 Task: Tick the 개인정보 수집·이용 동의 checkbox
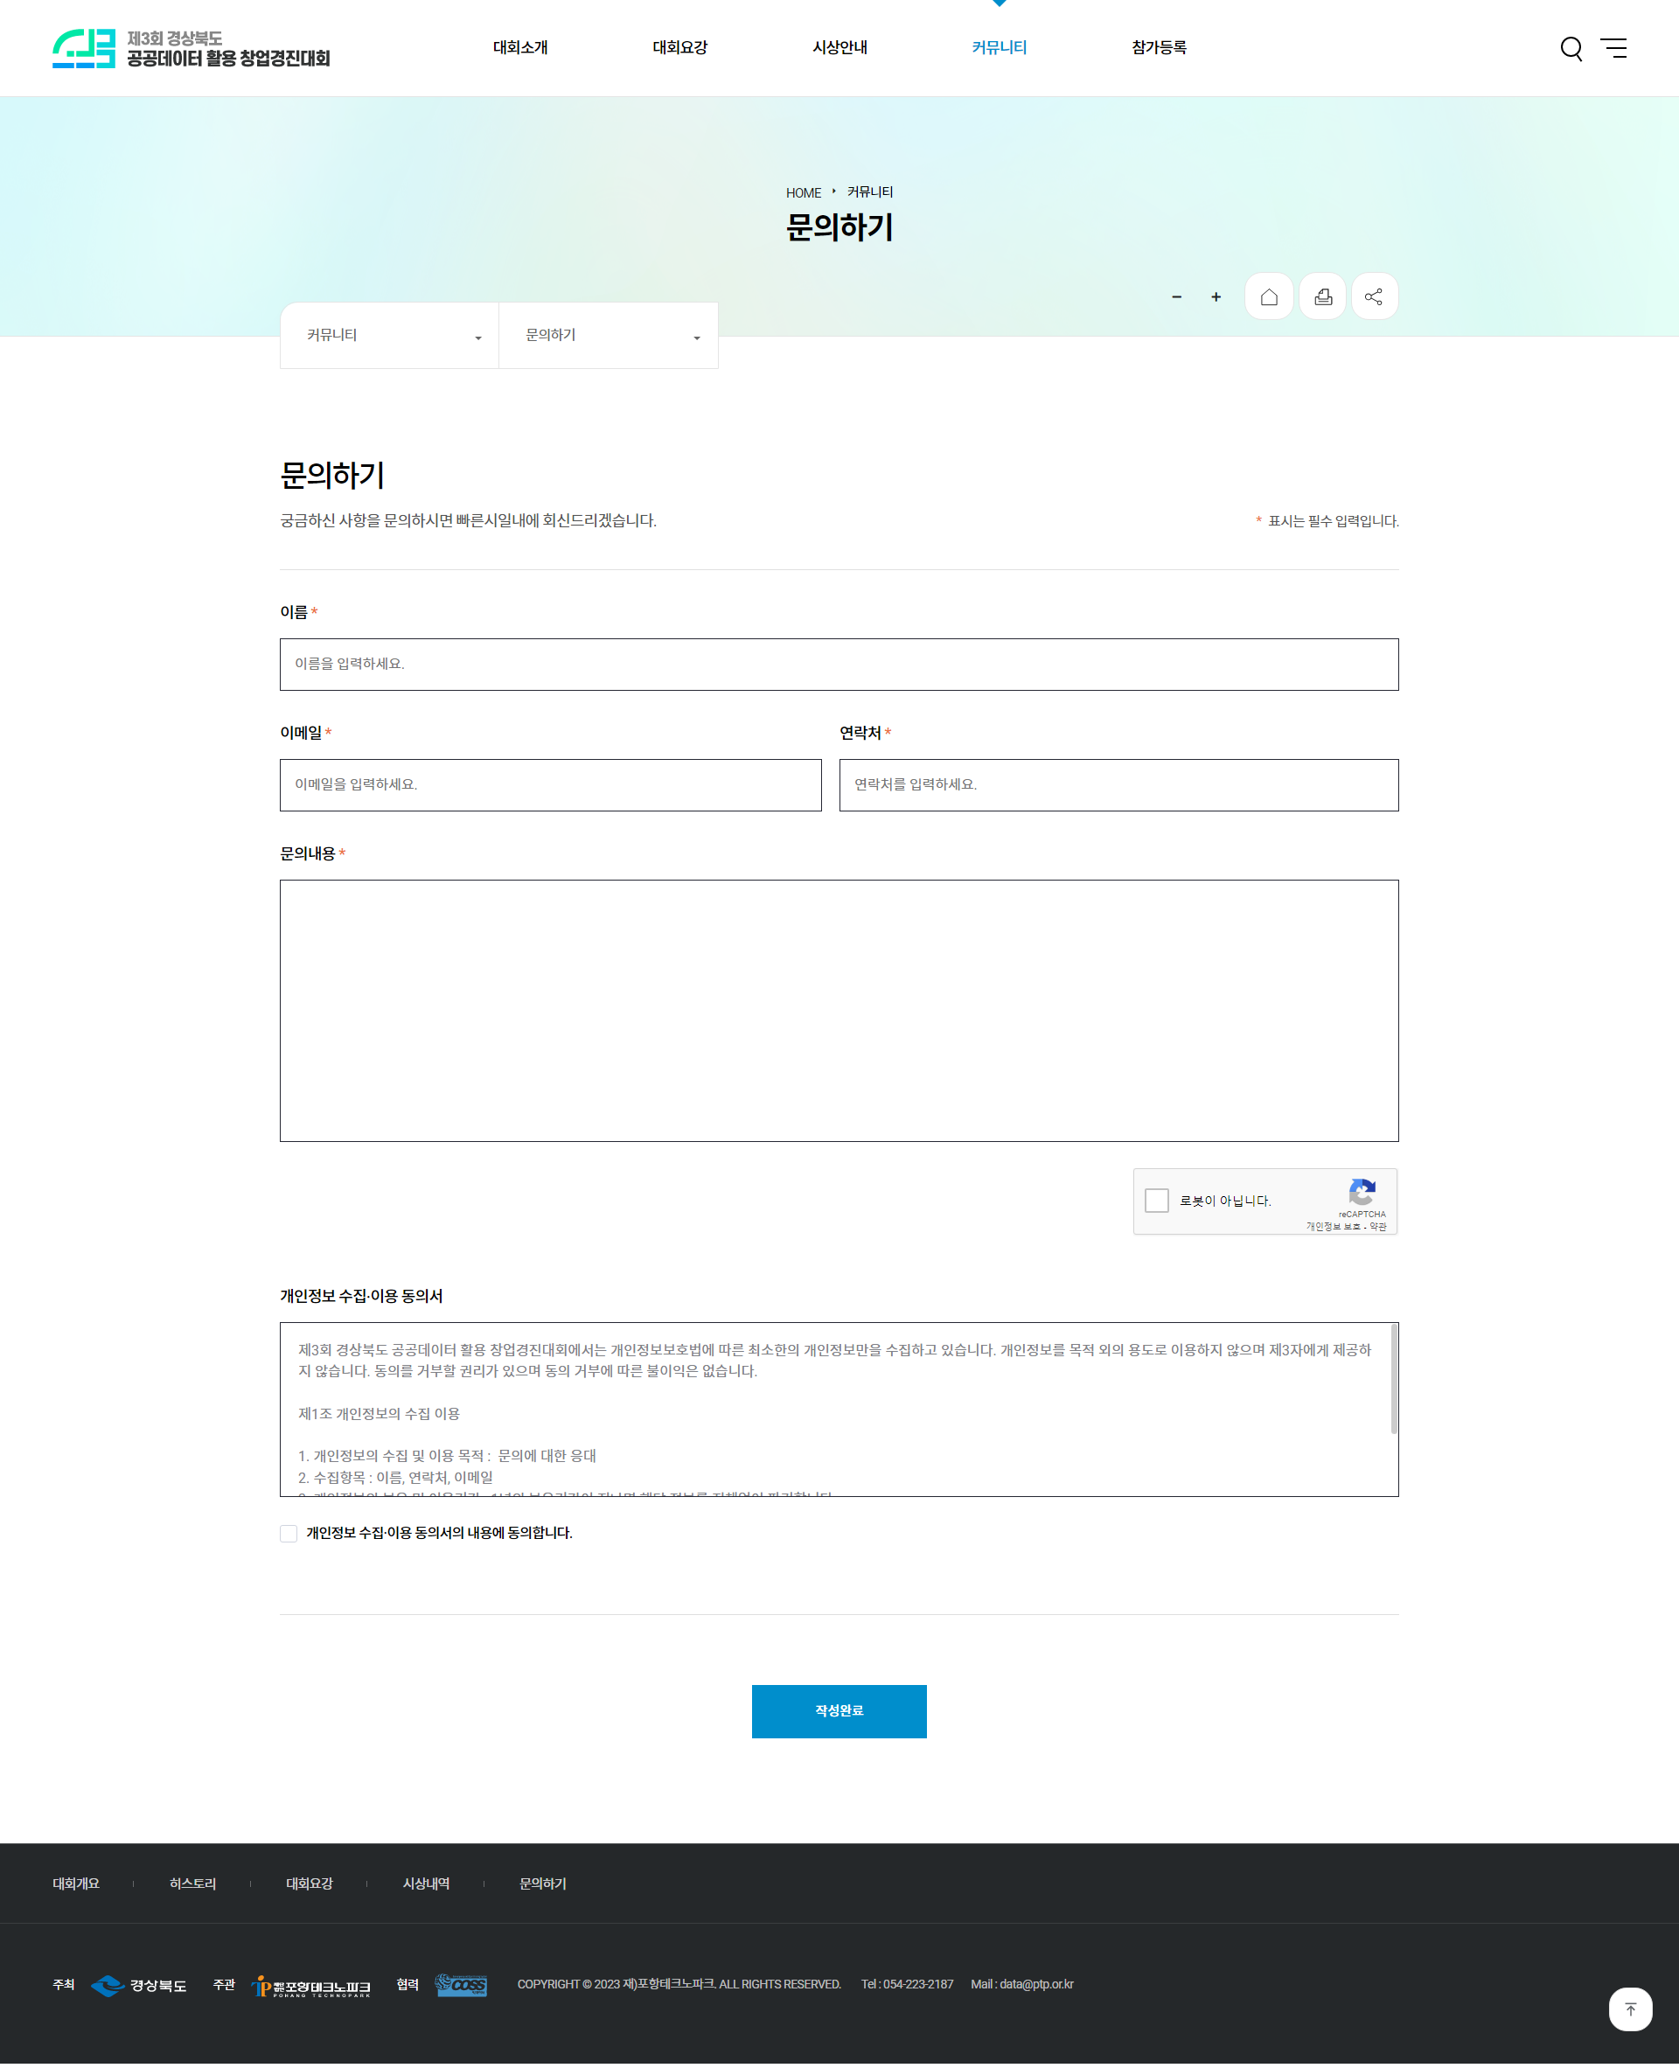click(289, 1533)
